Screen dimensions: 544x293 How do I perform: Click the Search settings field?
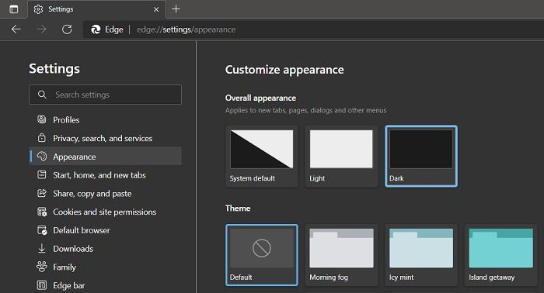coord(105,95)
